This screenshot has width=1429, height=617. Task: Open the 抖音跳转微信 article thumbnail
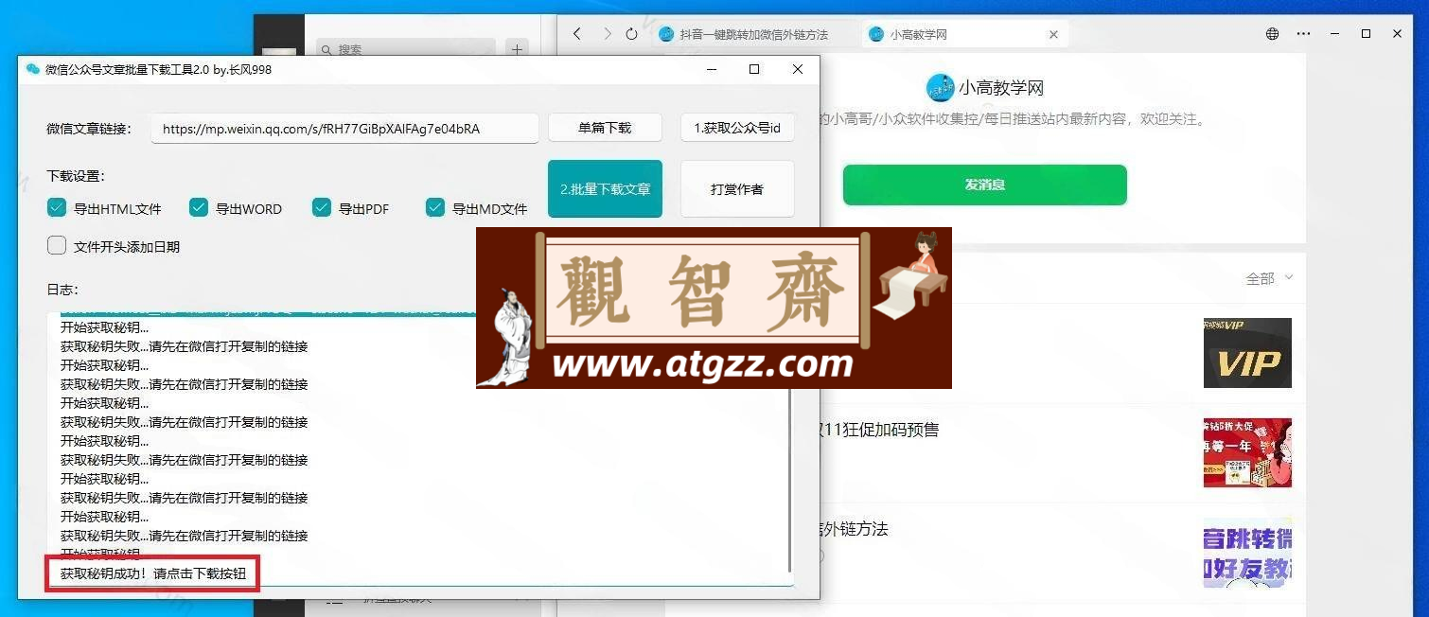coord(1247,553)
